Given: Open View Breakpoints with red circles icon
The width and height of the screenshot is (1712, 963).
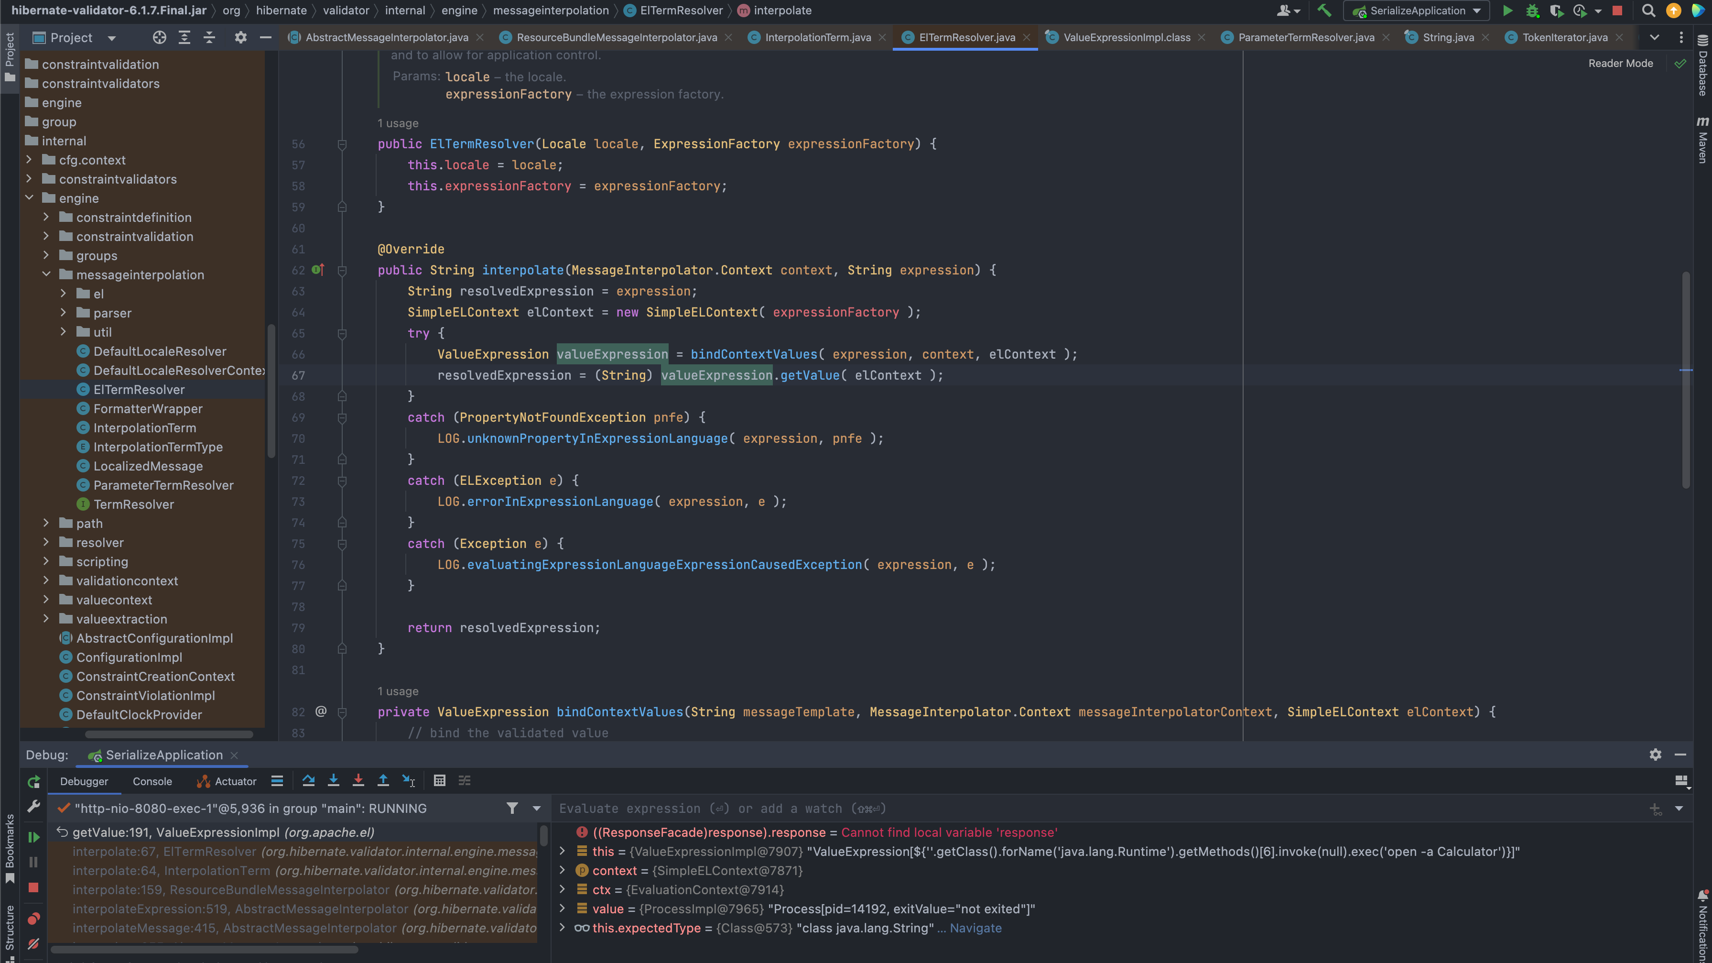Looking at the screenshot, I should 33,919.
